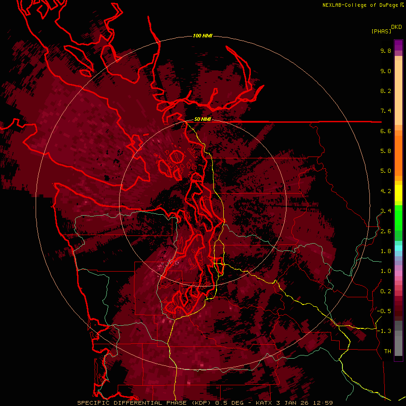Click the -1.3 value on the color scale

click(384, 331)
